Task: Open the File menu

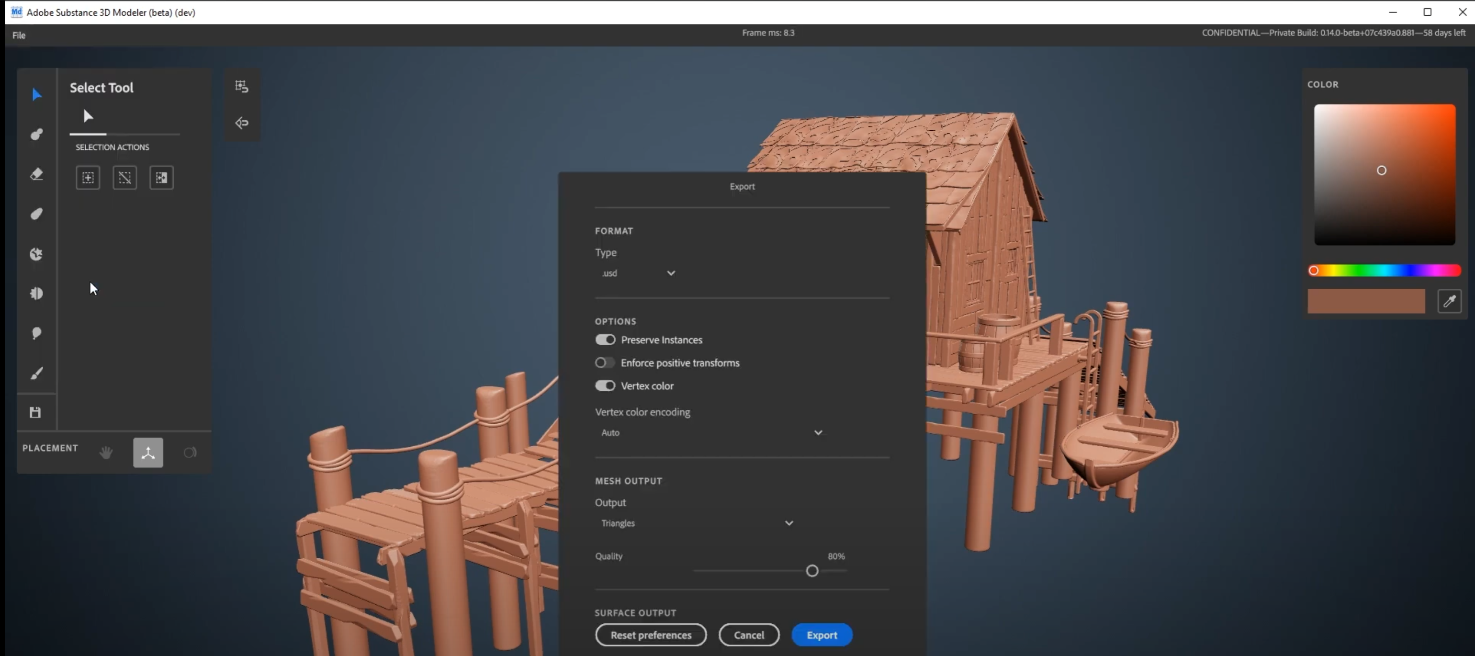Action: [x=19, y=35]
